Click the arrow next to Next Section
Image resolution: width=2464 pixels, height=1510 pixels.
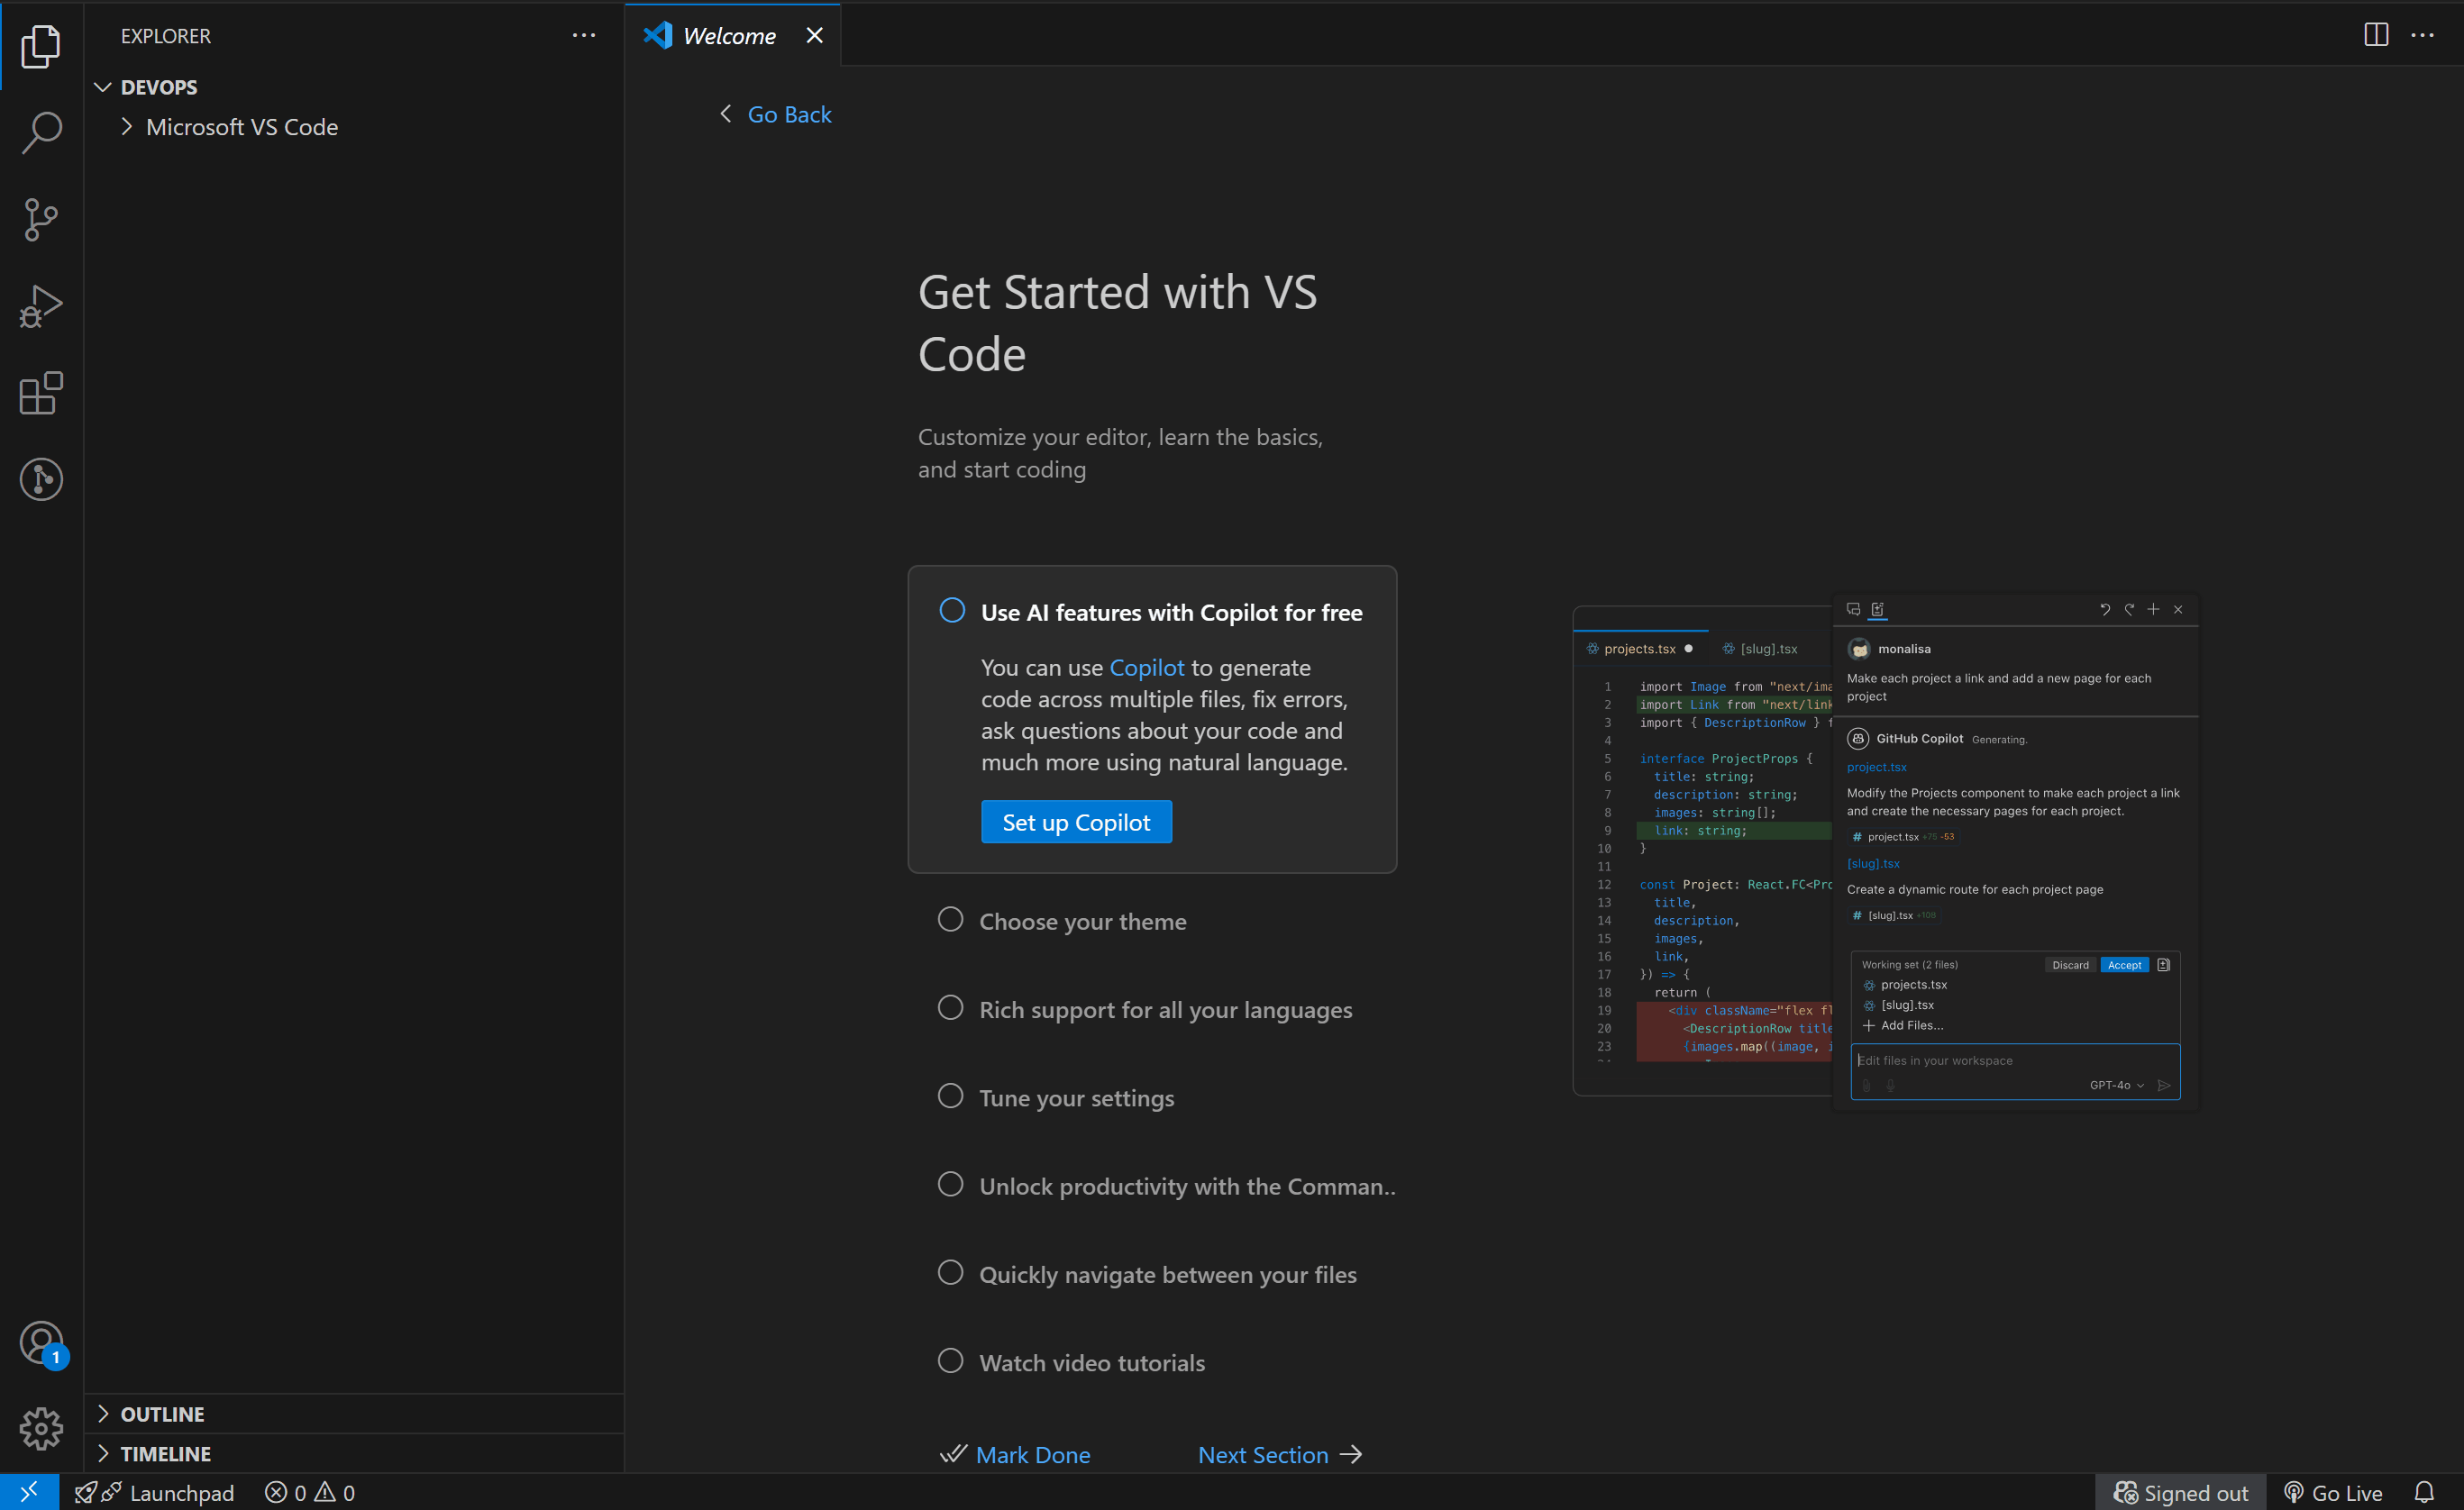tap(1351, 1454)
